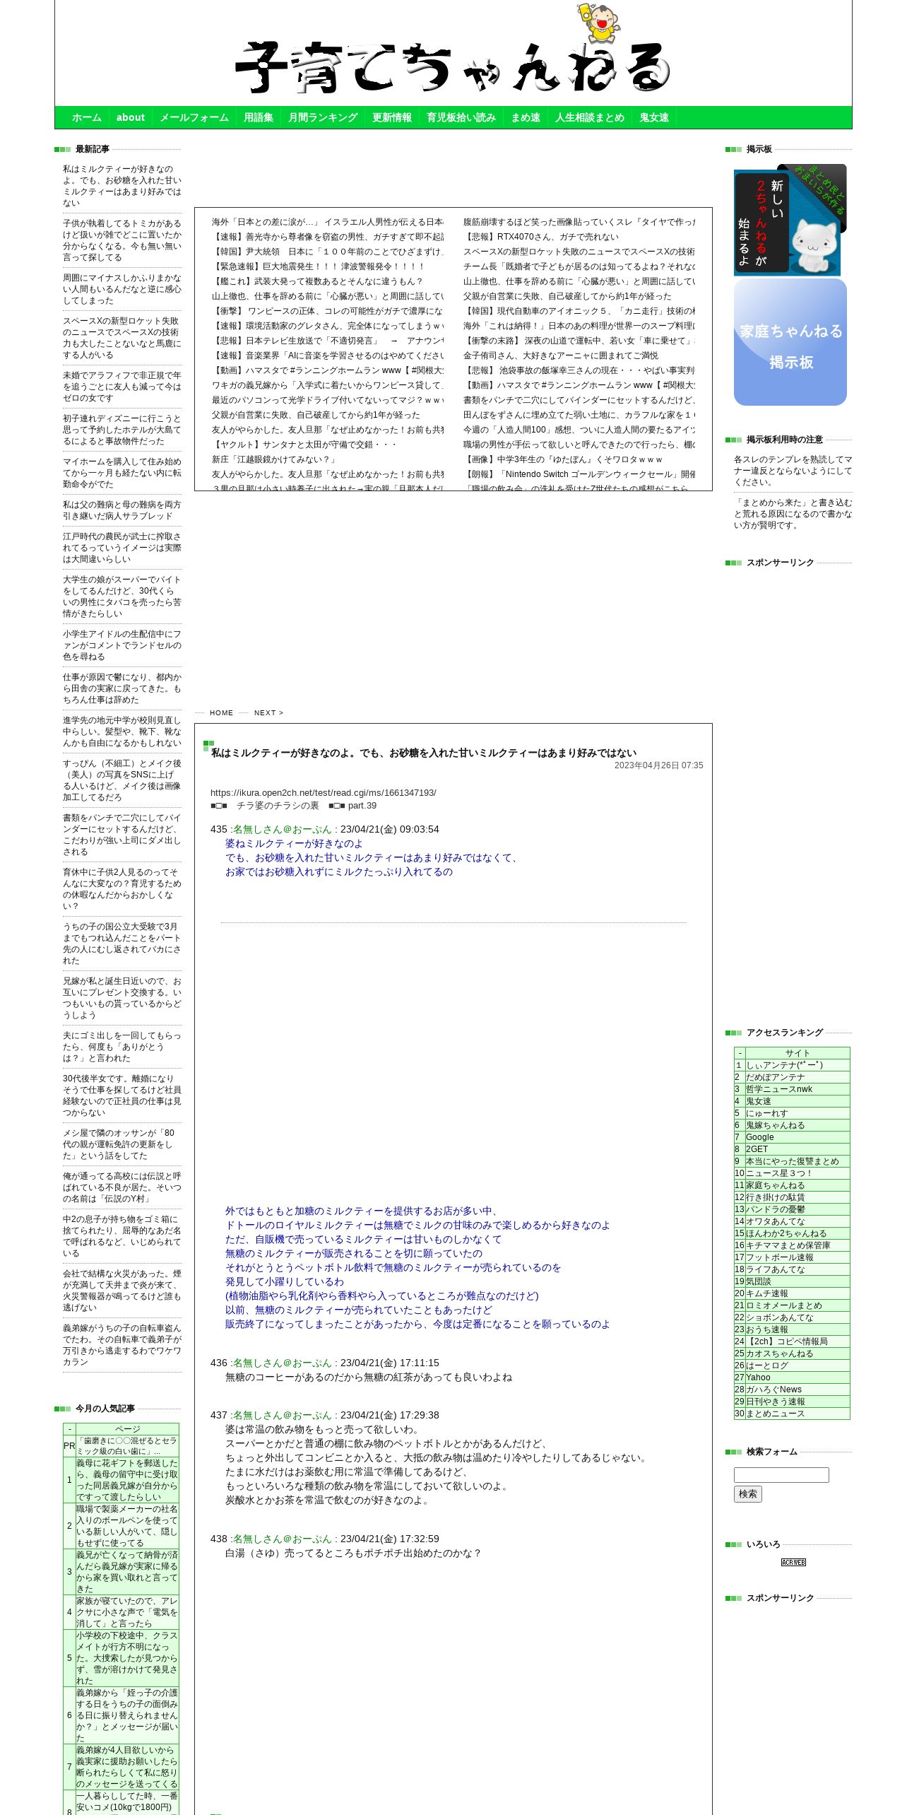The width and height of the screenshot is (907, 1815).
Task: Open latest article about マイホーム転勤命令
Action: pyautogui.click(x=122, y=473)
